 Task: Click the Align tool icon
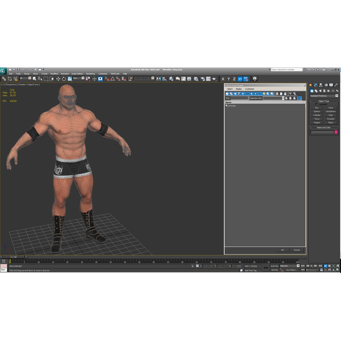tap(165, 79)
